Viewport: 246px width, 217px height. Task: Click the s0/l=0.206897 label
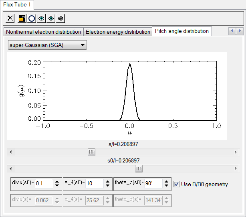[123, 160]
